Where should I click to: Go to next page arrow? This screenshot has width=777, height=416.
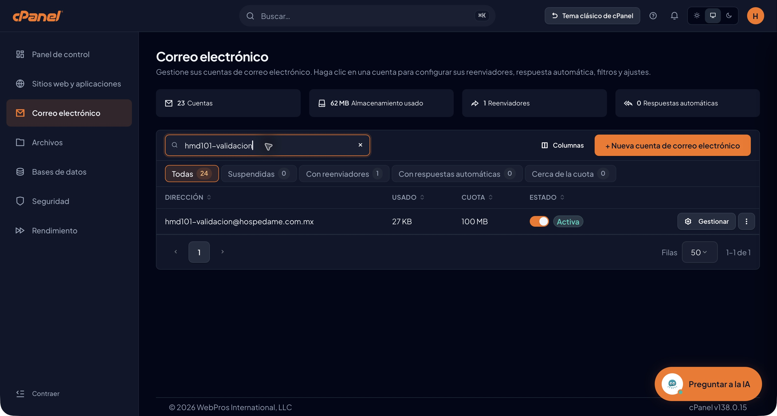click(223, 252)
